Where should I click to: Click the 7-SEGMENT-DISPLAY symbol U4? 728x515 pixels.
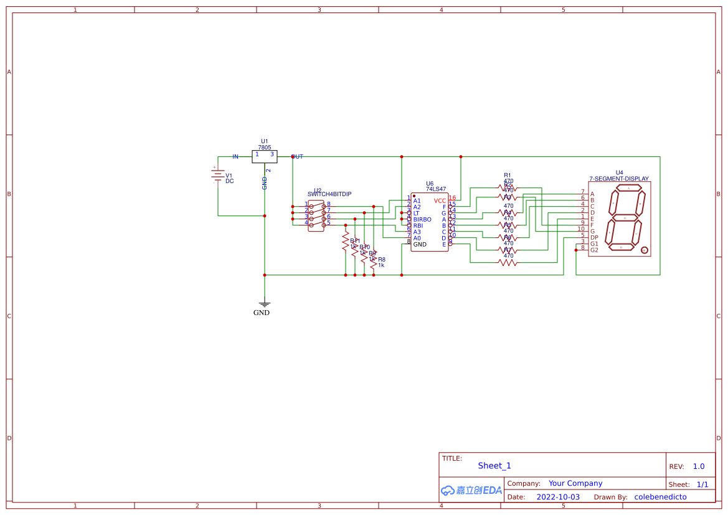click(x=620, y=218)
